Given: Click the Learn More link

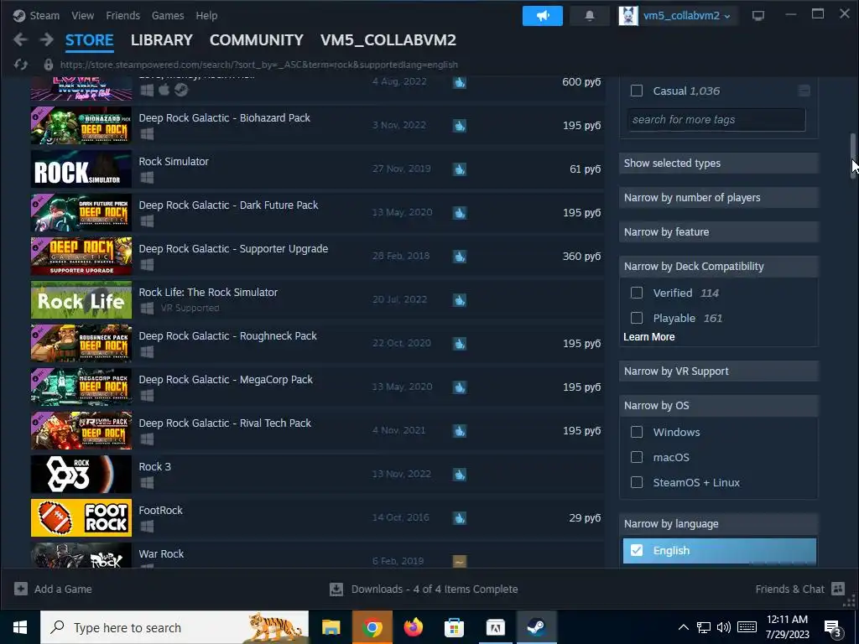Looking at the screenshot, I should (648, 337).
